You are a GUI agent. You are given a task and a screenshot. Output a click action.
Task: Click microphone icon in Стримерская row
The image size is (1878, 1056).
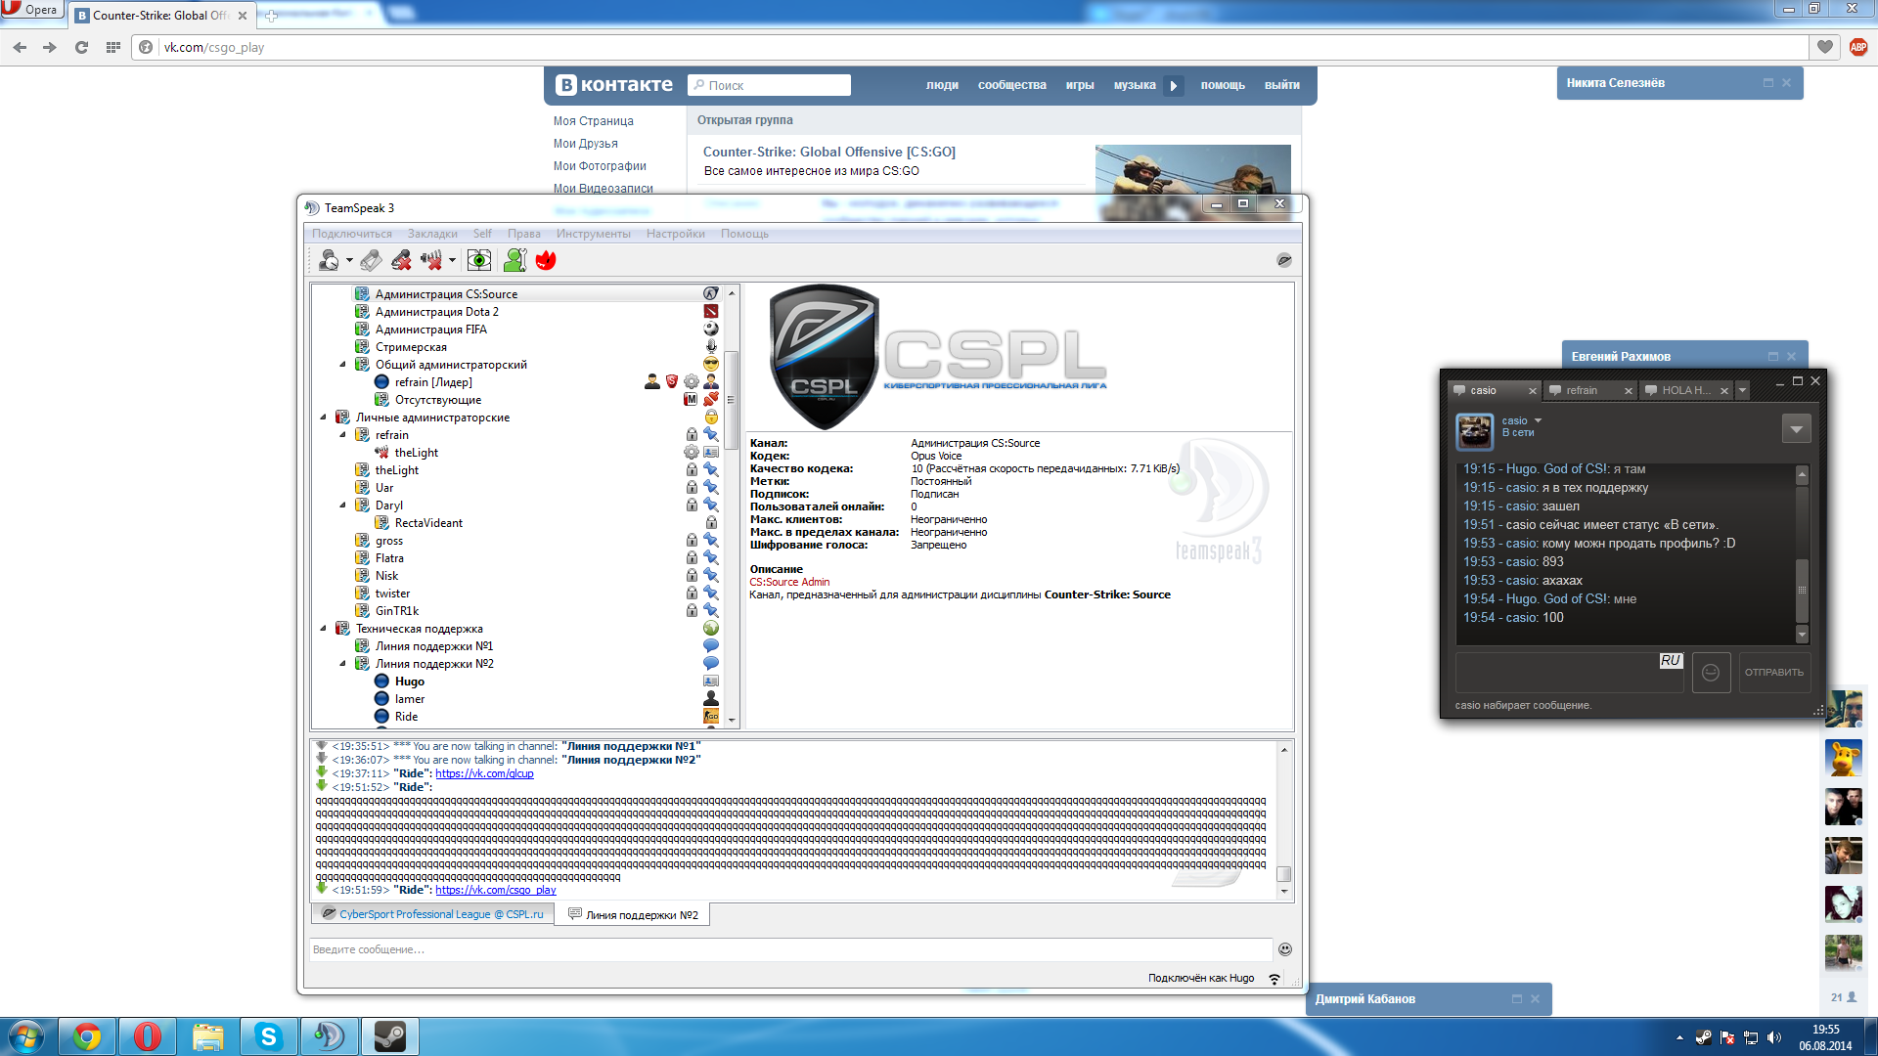point(711,347)
